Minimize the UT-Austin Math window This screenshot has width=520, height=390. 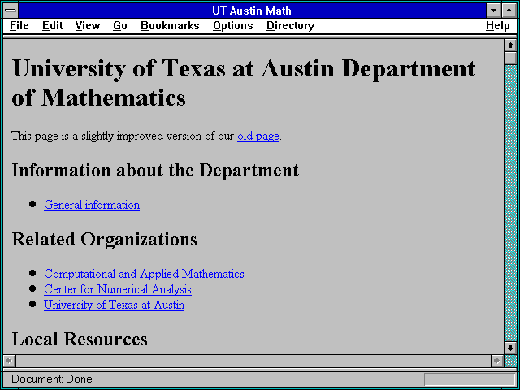click(x=493, y=11)
